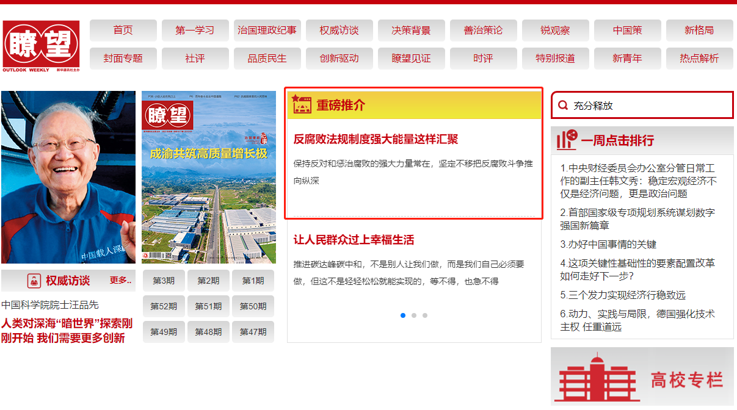The height and width of the screenshot is (410, 737).
Task: Open headline 让人民群众过上幸福生活
Action: [354, 240]
